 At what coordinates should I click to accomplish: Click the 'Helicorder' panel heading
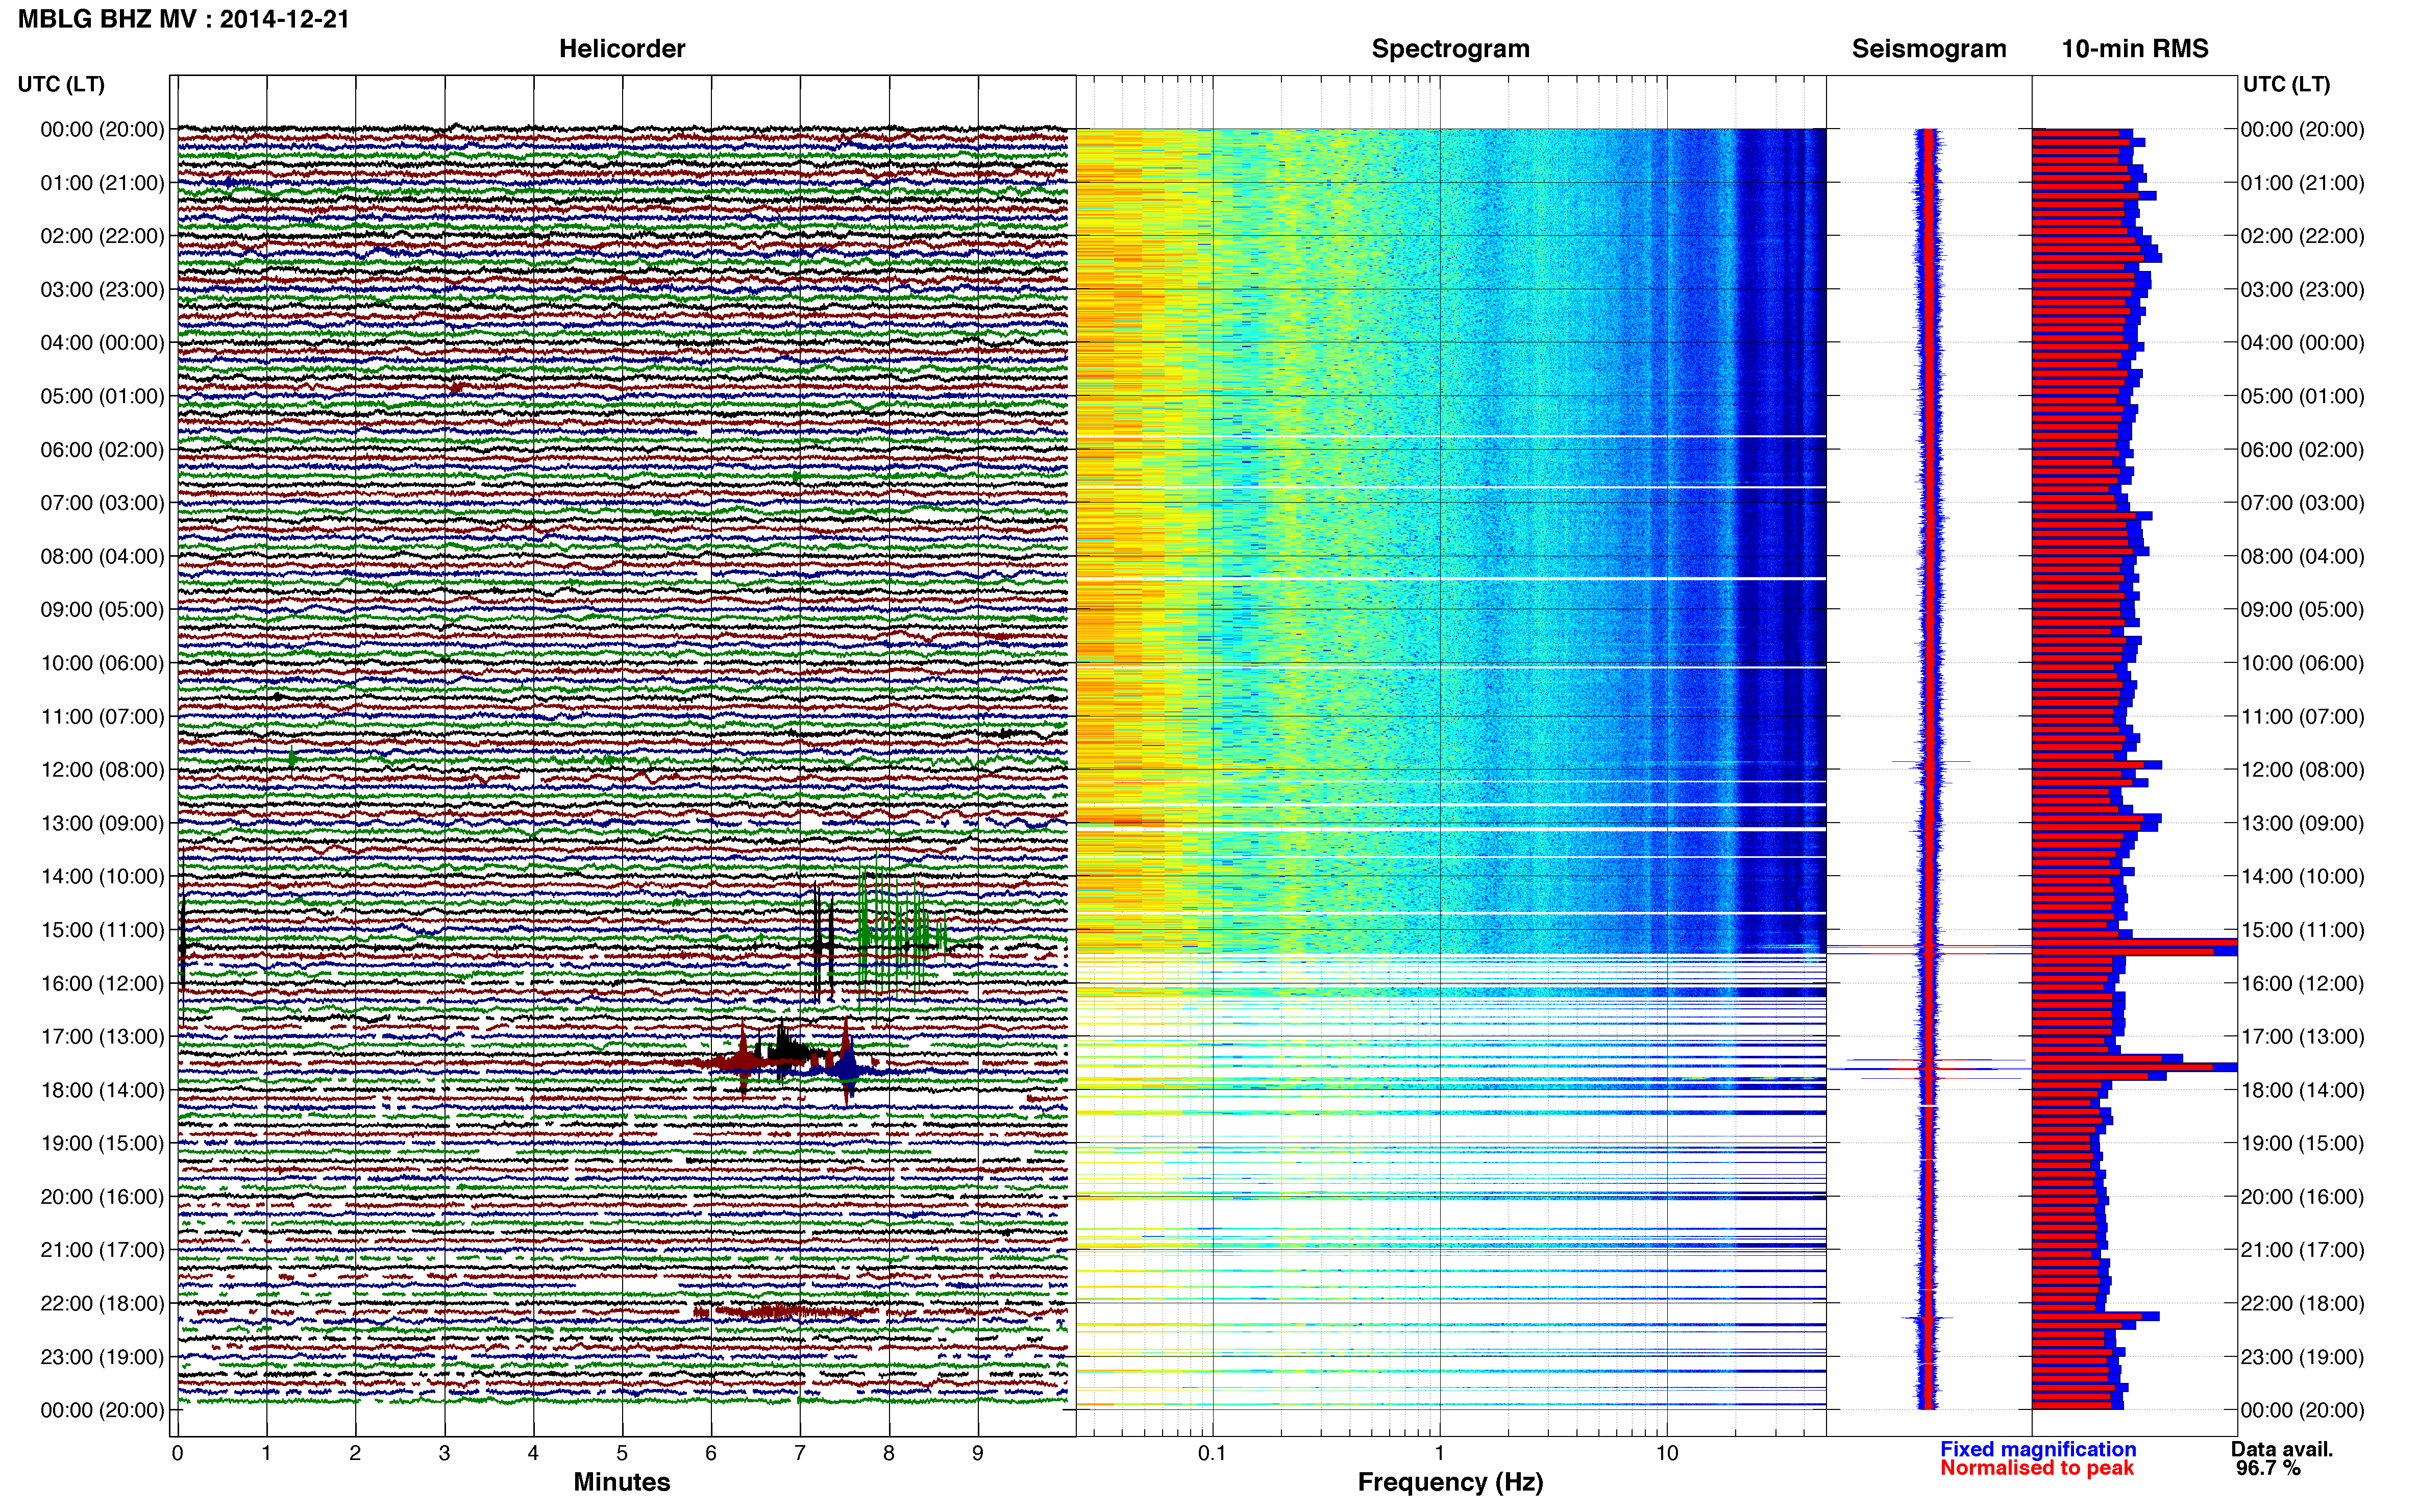(x=621, y=49)
